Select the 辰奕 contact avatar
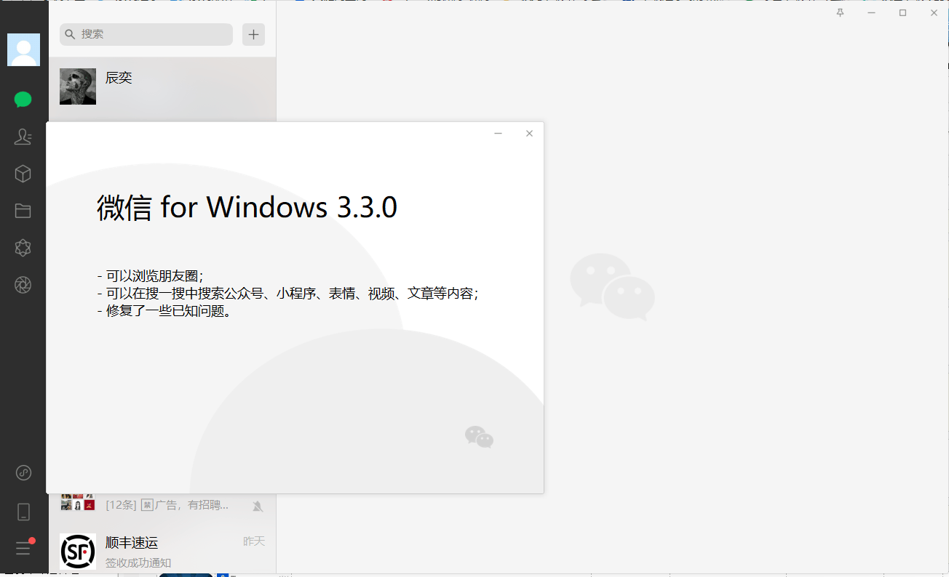 coord(77,86)
